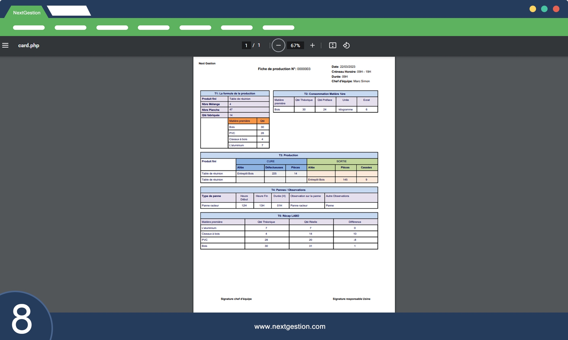Click the 67% zoom level field
The width and height of the screenshot is (568, 340).
(295, 45)
